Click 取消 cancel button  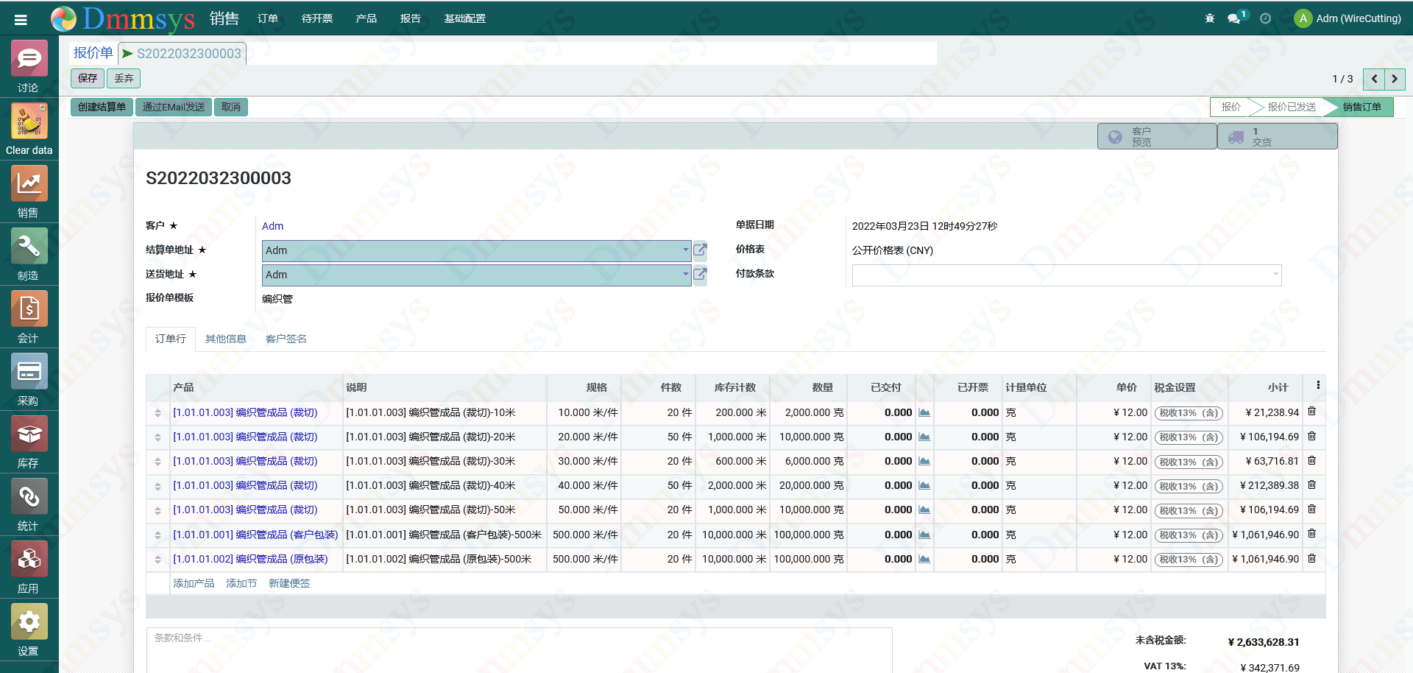tap(231, 107)
